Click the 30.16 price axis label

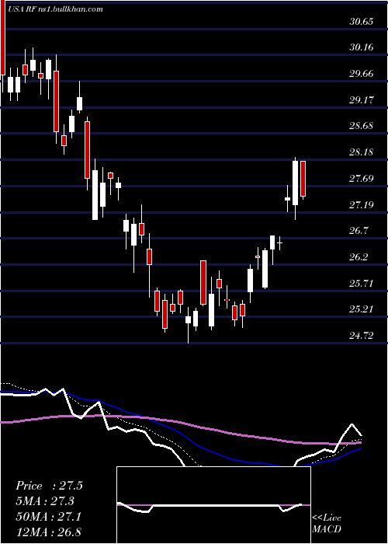click(x=362, y=47)
